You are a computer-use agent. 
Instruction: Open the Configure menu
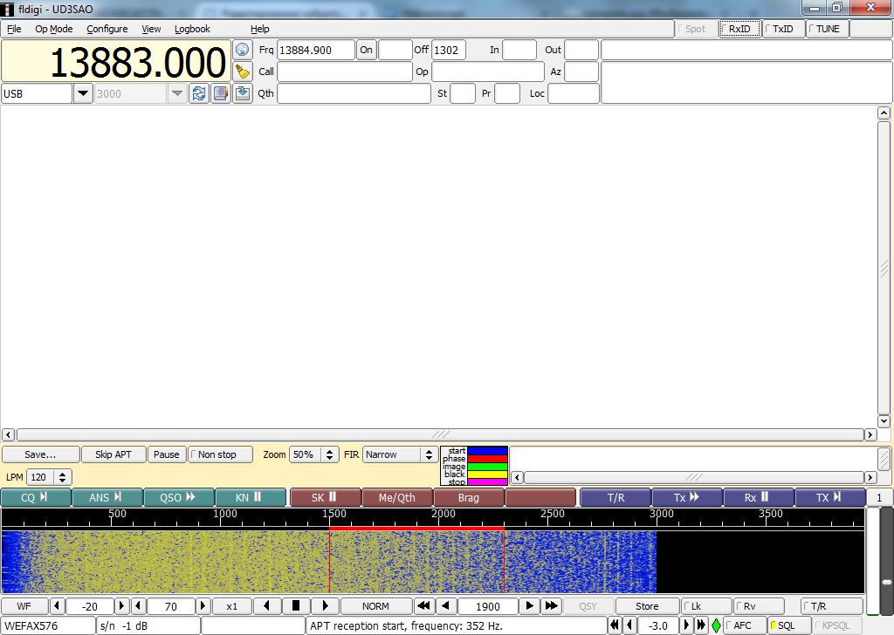point(107,29)
